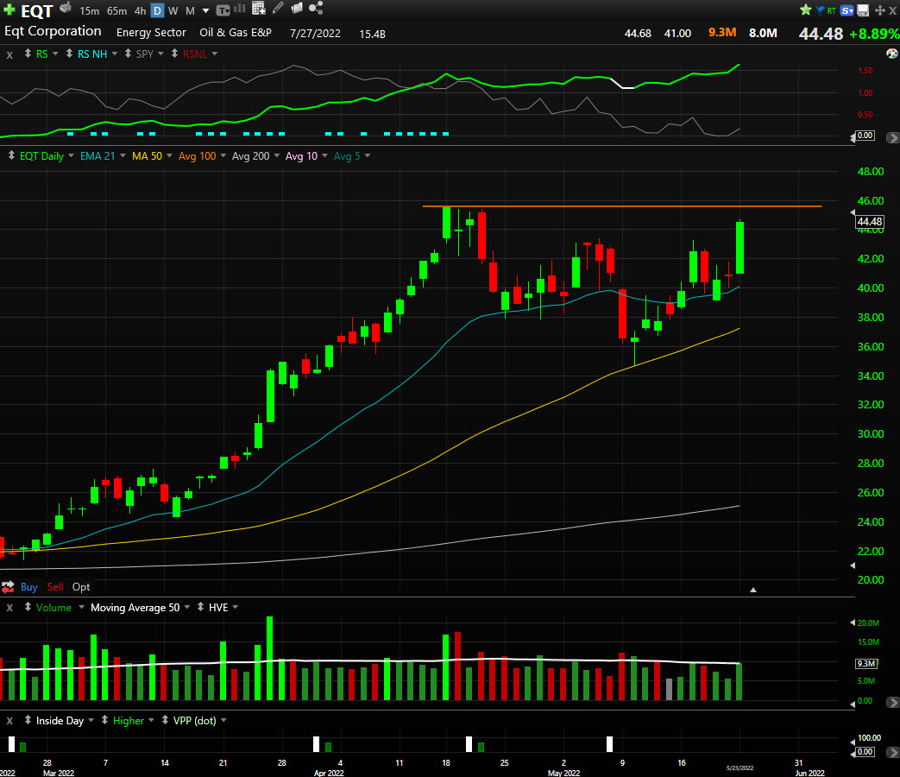Click the reorder arrows beside SPY
Viewport: 900px width, 777px height.
(128, 54)
